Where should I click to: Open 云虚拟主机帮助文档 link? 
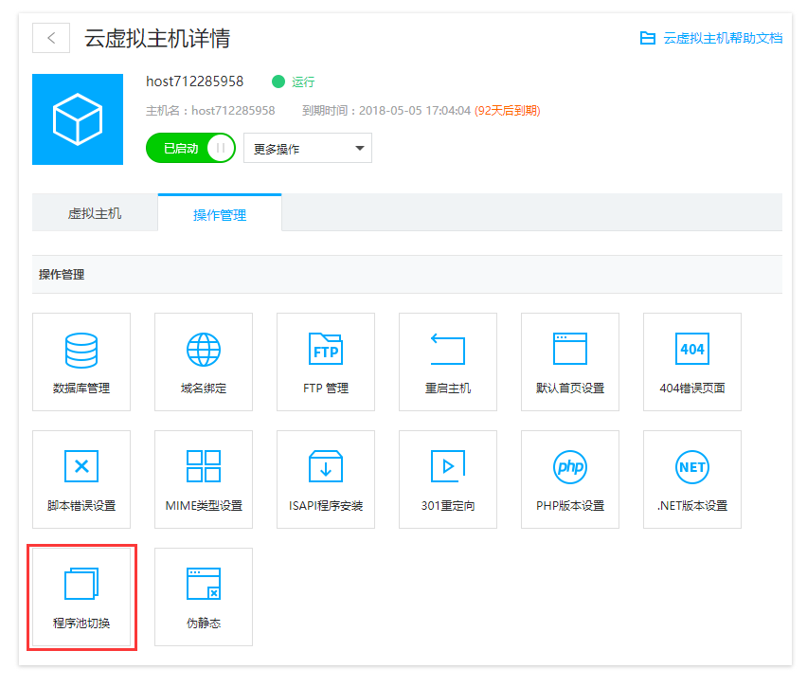click(723, 38)
